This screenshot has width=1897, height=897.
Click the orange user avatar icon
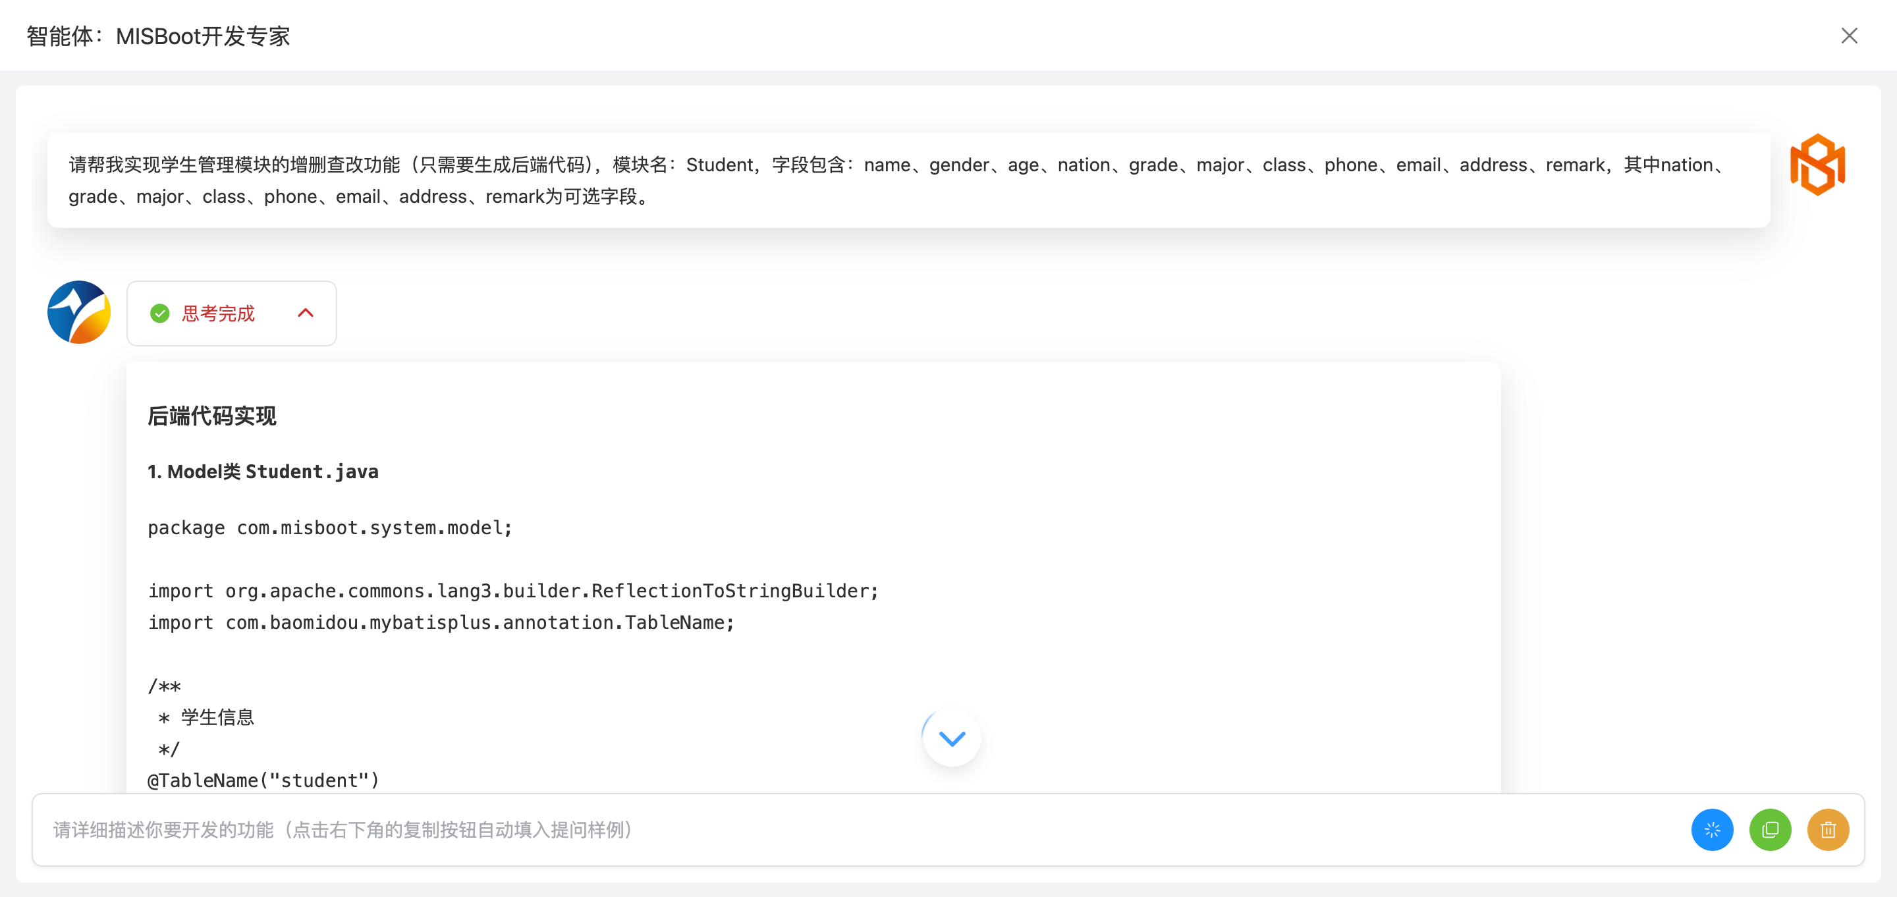tap(1817, 164)
